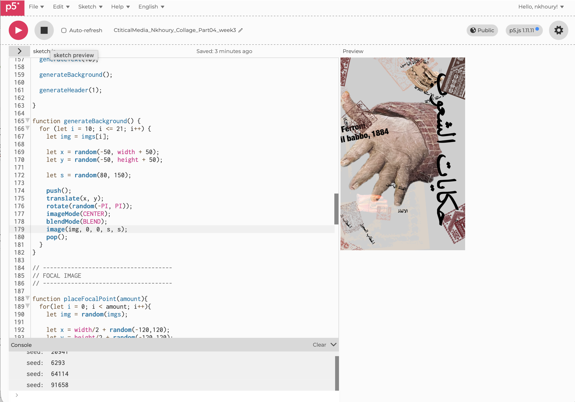The image size is (575, 402).
Task: Enable the Auto-refresh checkbox
Action: (x=64, y=30)
